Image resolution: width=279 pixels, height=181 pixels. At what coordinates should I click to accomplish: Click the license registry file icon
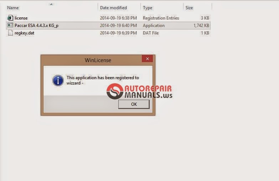point(10,18)
